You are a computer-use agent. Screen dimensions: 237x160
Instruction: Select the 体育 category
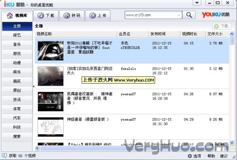click(x=17, y=109)
